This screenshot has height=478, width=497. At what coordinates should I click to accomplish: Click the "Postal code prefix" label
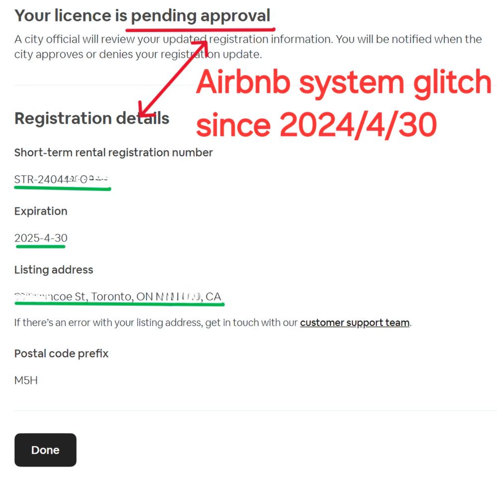[61, 354]
